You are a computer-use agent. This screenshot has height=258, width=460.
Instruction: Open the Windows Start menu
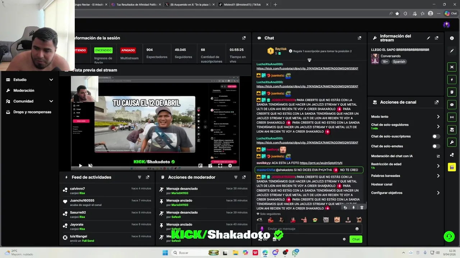coord(165,253)
